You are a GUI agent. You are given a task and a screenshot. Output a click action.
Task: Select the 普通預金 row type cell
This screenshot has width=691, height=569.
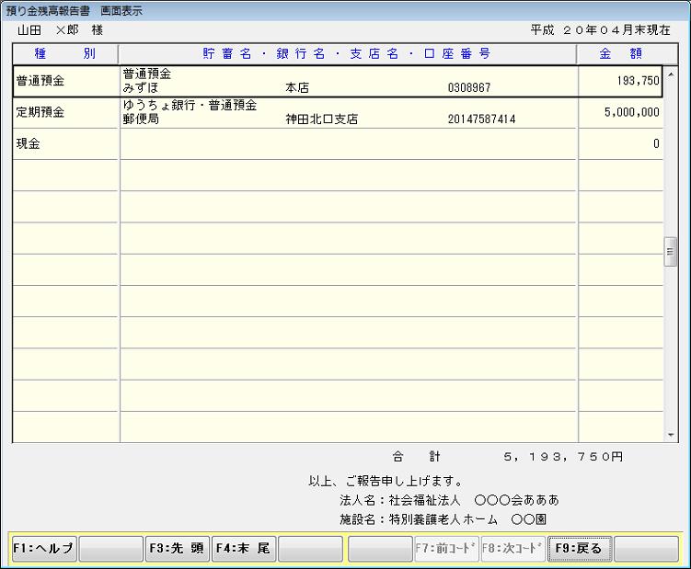coord(65,81)
